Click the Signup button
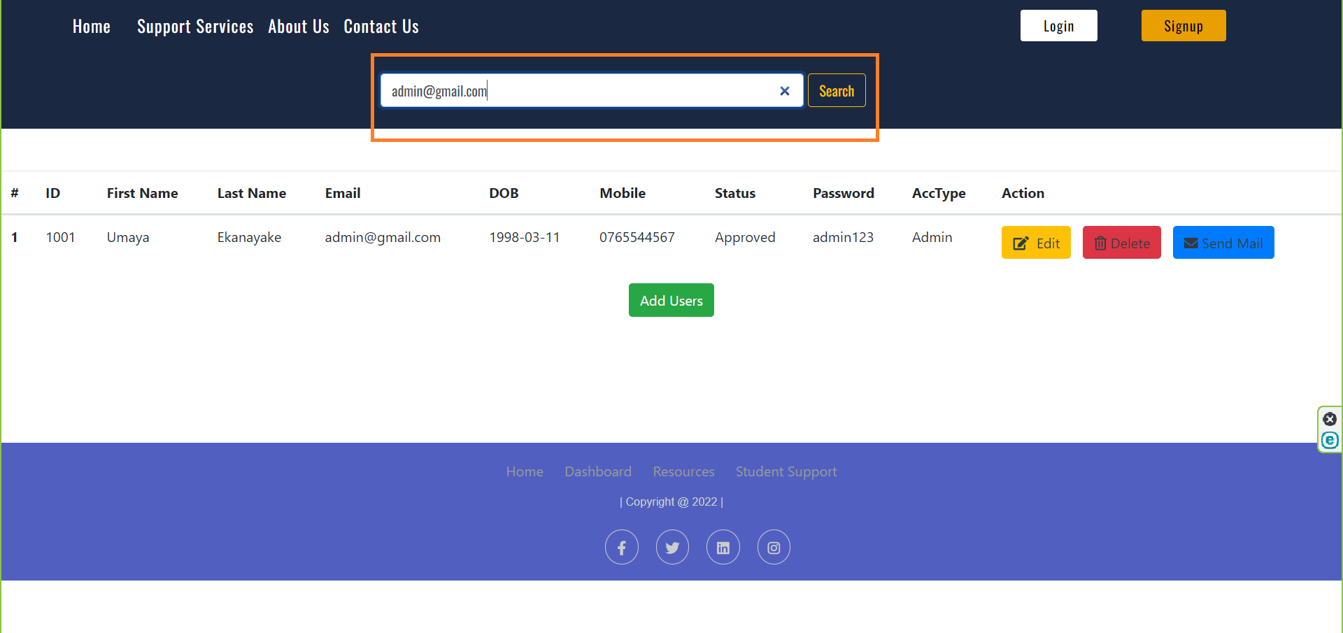The image size is (1343, 633). coord(1184,26)
